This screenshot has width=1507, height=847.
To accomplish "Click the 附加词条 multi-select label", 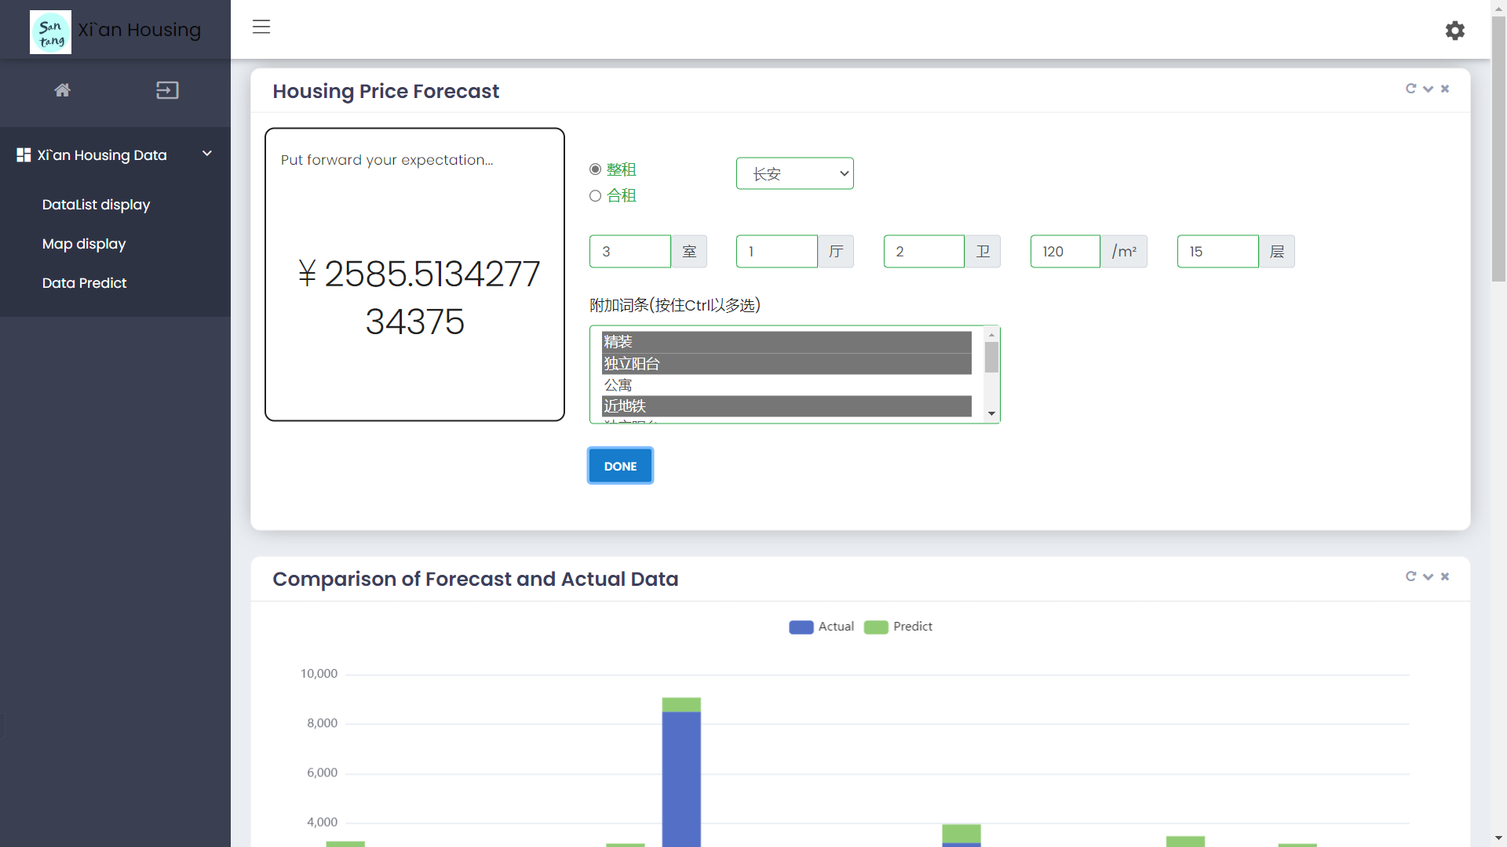I will click(x=675, y=305).
